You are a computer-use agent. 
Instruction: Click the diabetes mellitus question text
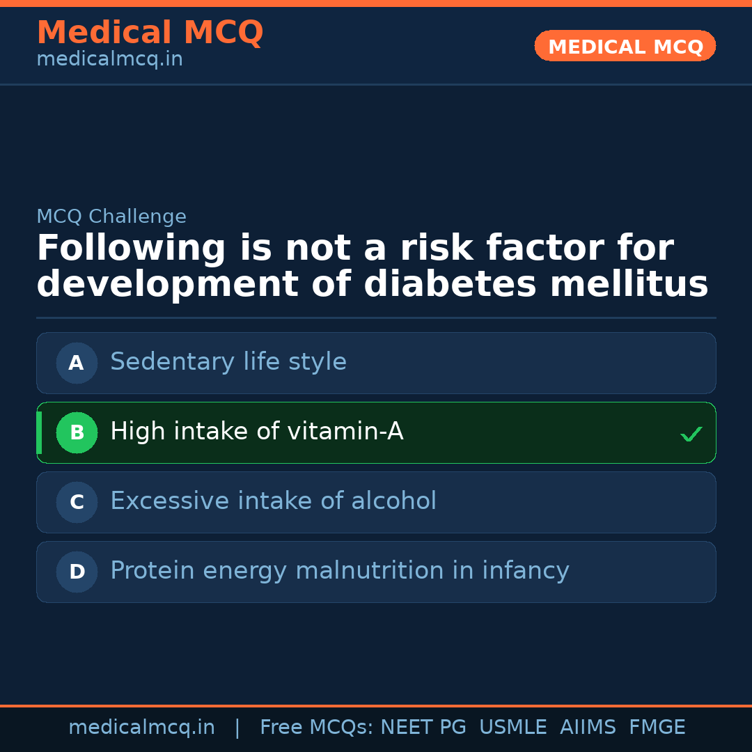tap(372, 267)
